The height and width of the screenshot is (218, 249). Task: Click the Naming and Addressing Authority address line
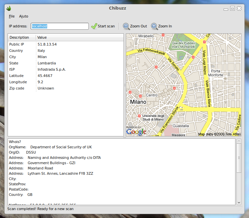pyautogui.click(x=55, y=158)
